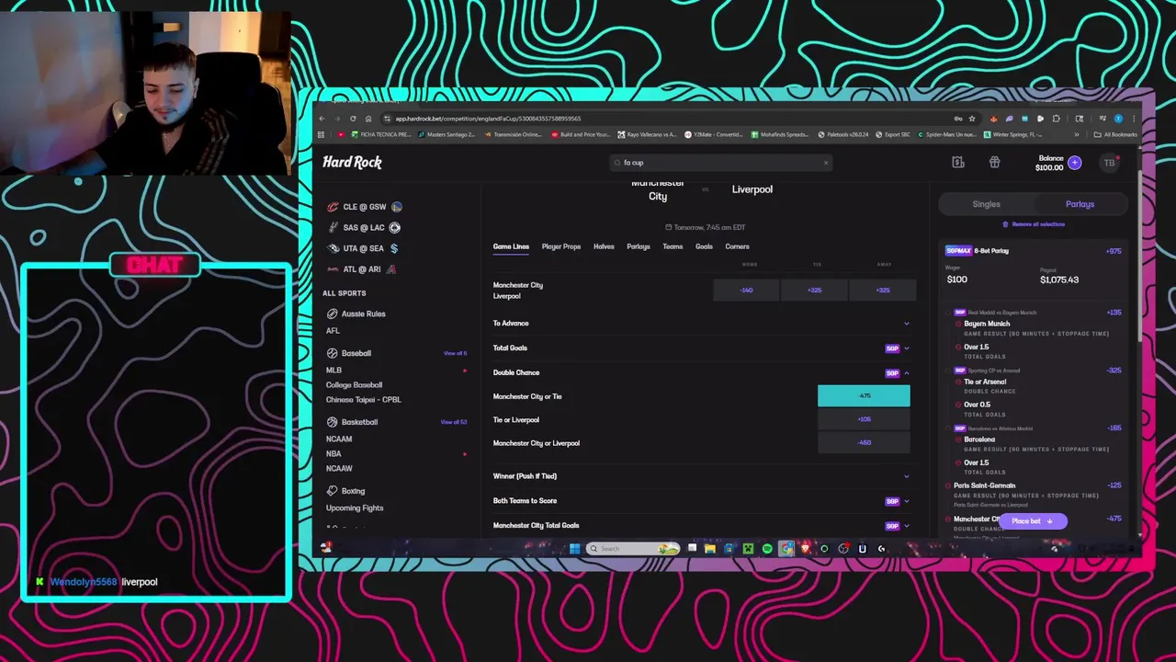Viewport: 1176px width, 662px height.
Task: Click the Boxing glove sport icon
Action: [333, 491]
